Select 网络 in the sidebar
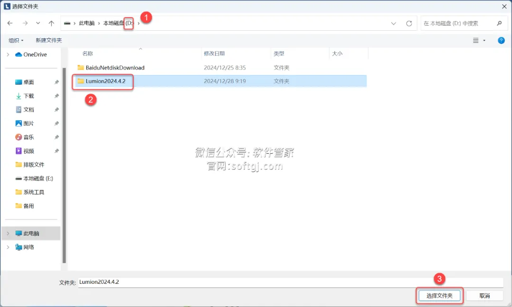 25,247
